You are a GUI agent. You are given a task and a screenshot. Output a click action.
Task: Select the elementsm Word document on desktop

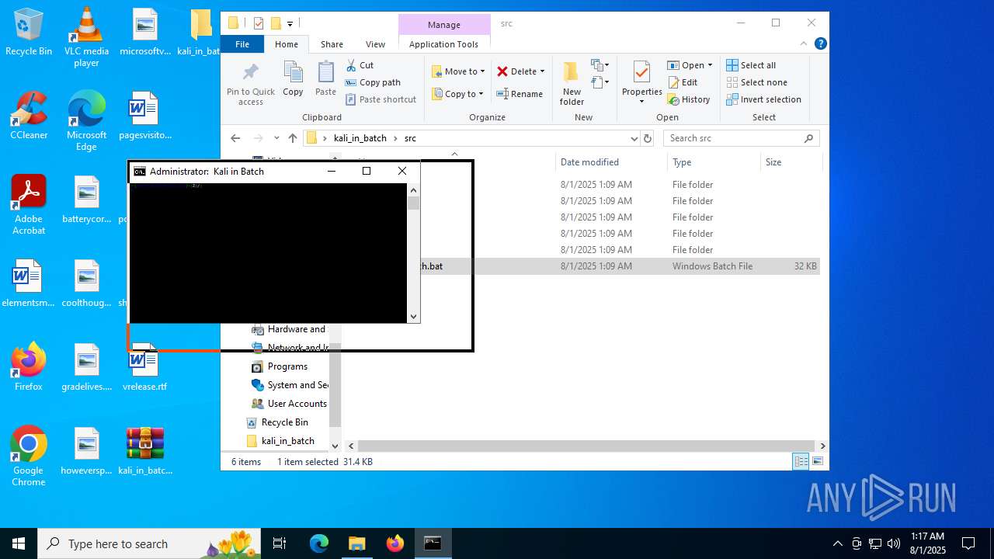29,283
